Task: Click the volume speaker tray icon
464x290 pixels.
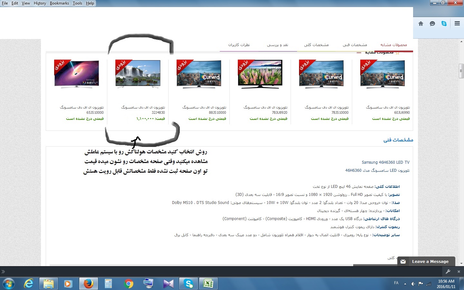Action: pyautogui.click(x=413, y=284)
